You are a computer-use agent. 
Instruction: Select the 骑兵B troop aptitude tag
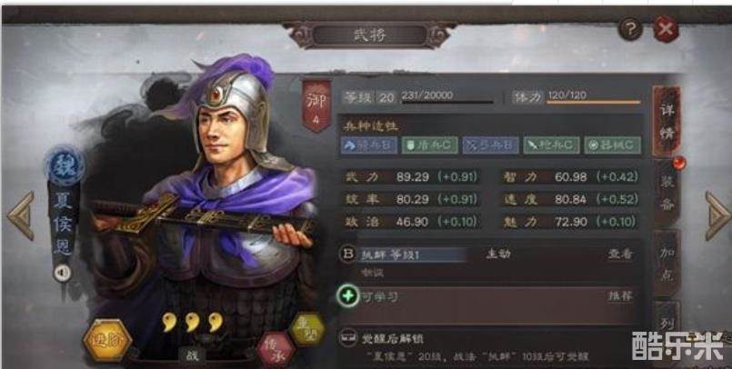click(369, 145)
